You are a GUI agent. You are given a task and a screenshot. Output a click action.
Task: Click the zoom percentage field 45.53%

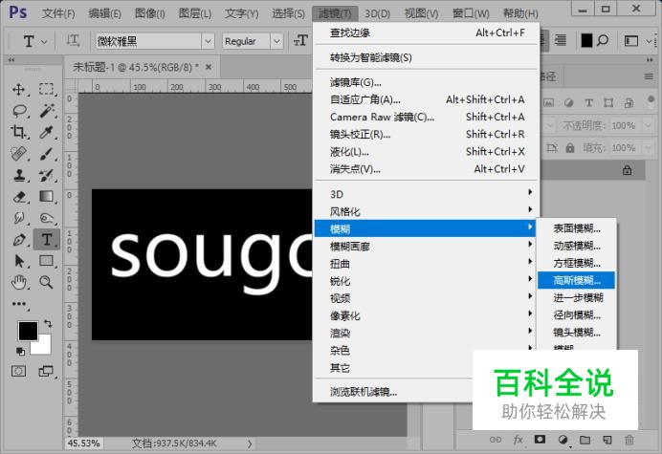tap(83, 443)
